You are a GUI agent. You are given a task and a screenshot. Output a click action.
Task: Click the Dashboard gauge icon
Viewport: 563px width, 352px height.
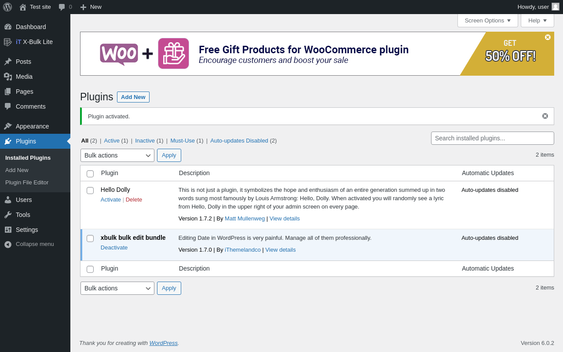(x=8, y=27)
